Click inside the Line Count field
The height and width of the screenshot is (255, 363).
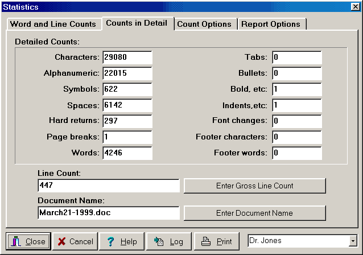coord(108,186)
